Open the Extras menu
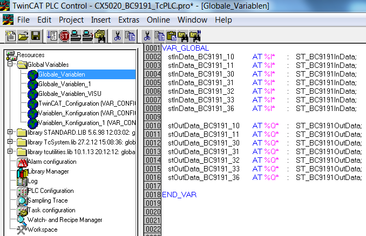Screen dimensions: 366x236 click(128, 20)
